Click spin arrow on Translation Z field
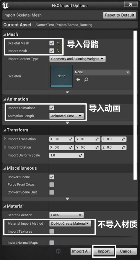The height and width of the screenshot is (260, 140). click(x=124, y=139)
